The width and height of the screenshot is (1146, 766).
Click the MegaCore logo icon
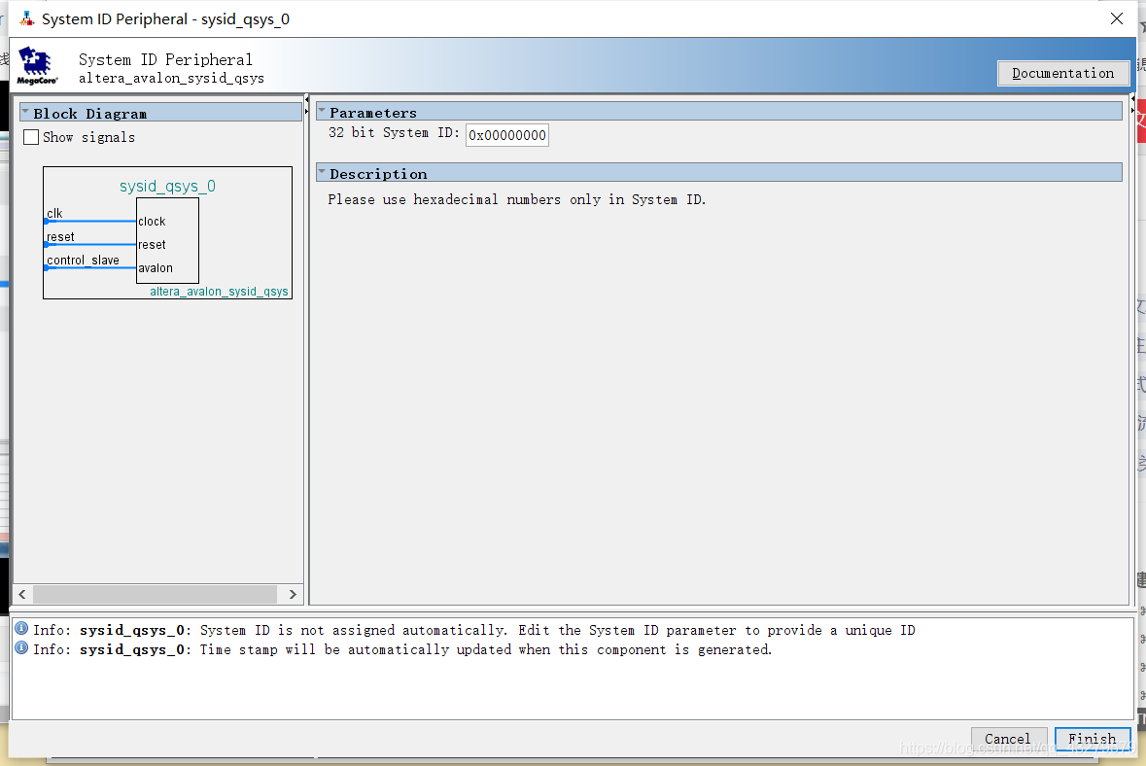[37, 66]
